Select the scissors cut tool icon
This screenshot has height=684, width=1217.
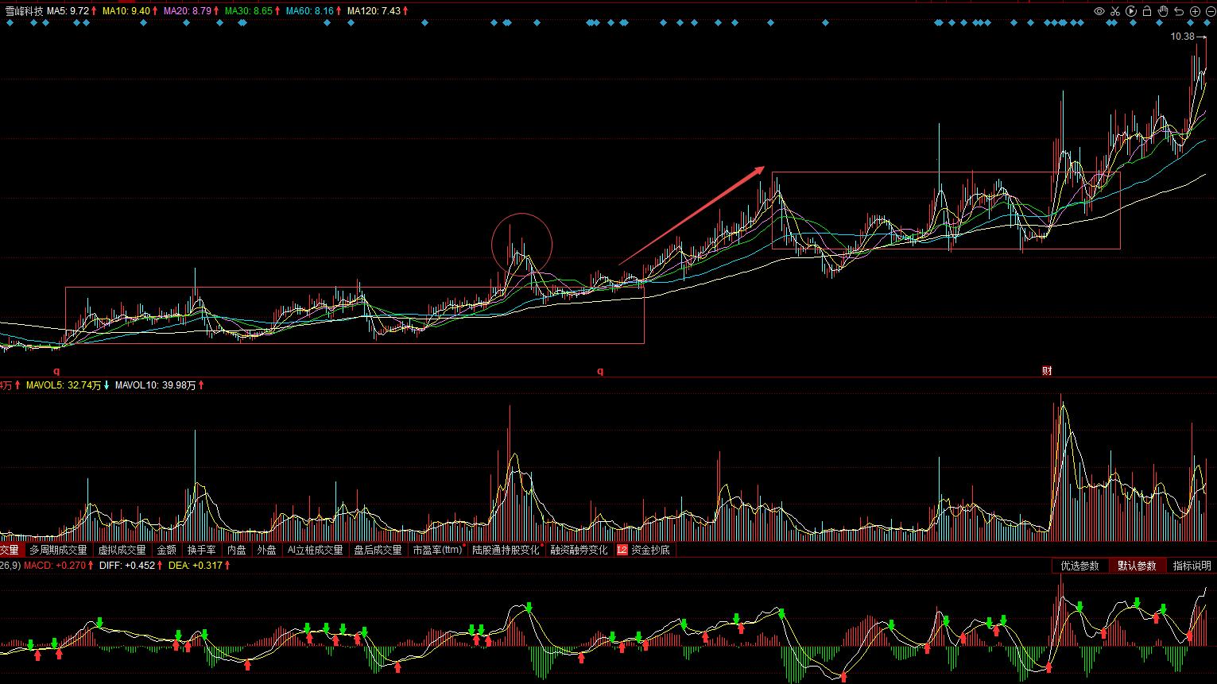(1115, 11)
